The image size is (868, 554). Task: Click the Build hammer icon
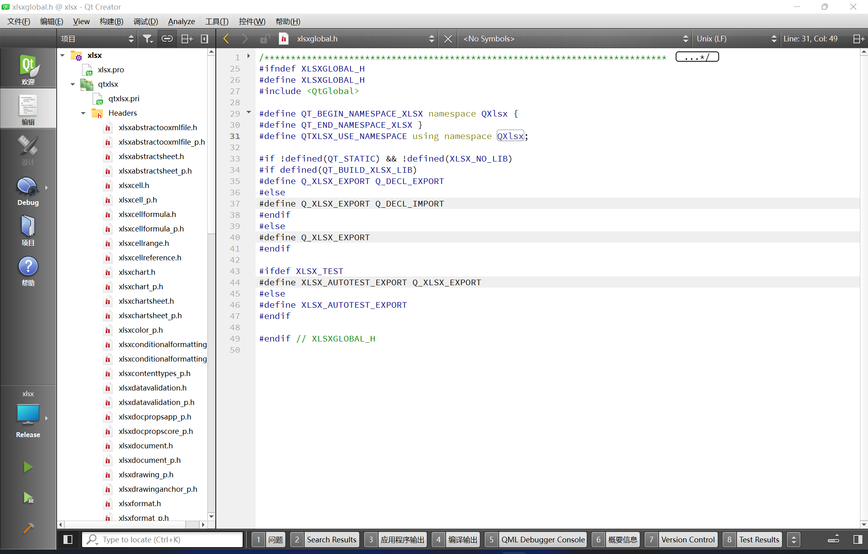pyautogui.click(x=28, y=528)
